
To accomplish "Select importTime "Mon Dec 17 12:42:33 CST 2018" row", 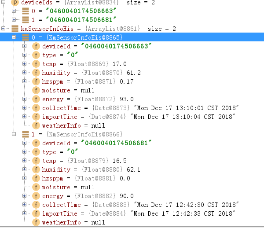I will (132, 213).
